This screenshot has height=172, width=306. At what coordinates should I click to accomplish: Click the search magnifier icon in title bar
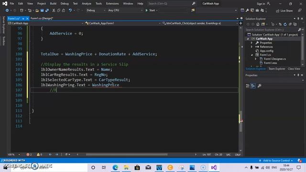pyautogui.click(x=193, y=3)
